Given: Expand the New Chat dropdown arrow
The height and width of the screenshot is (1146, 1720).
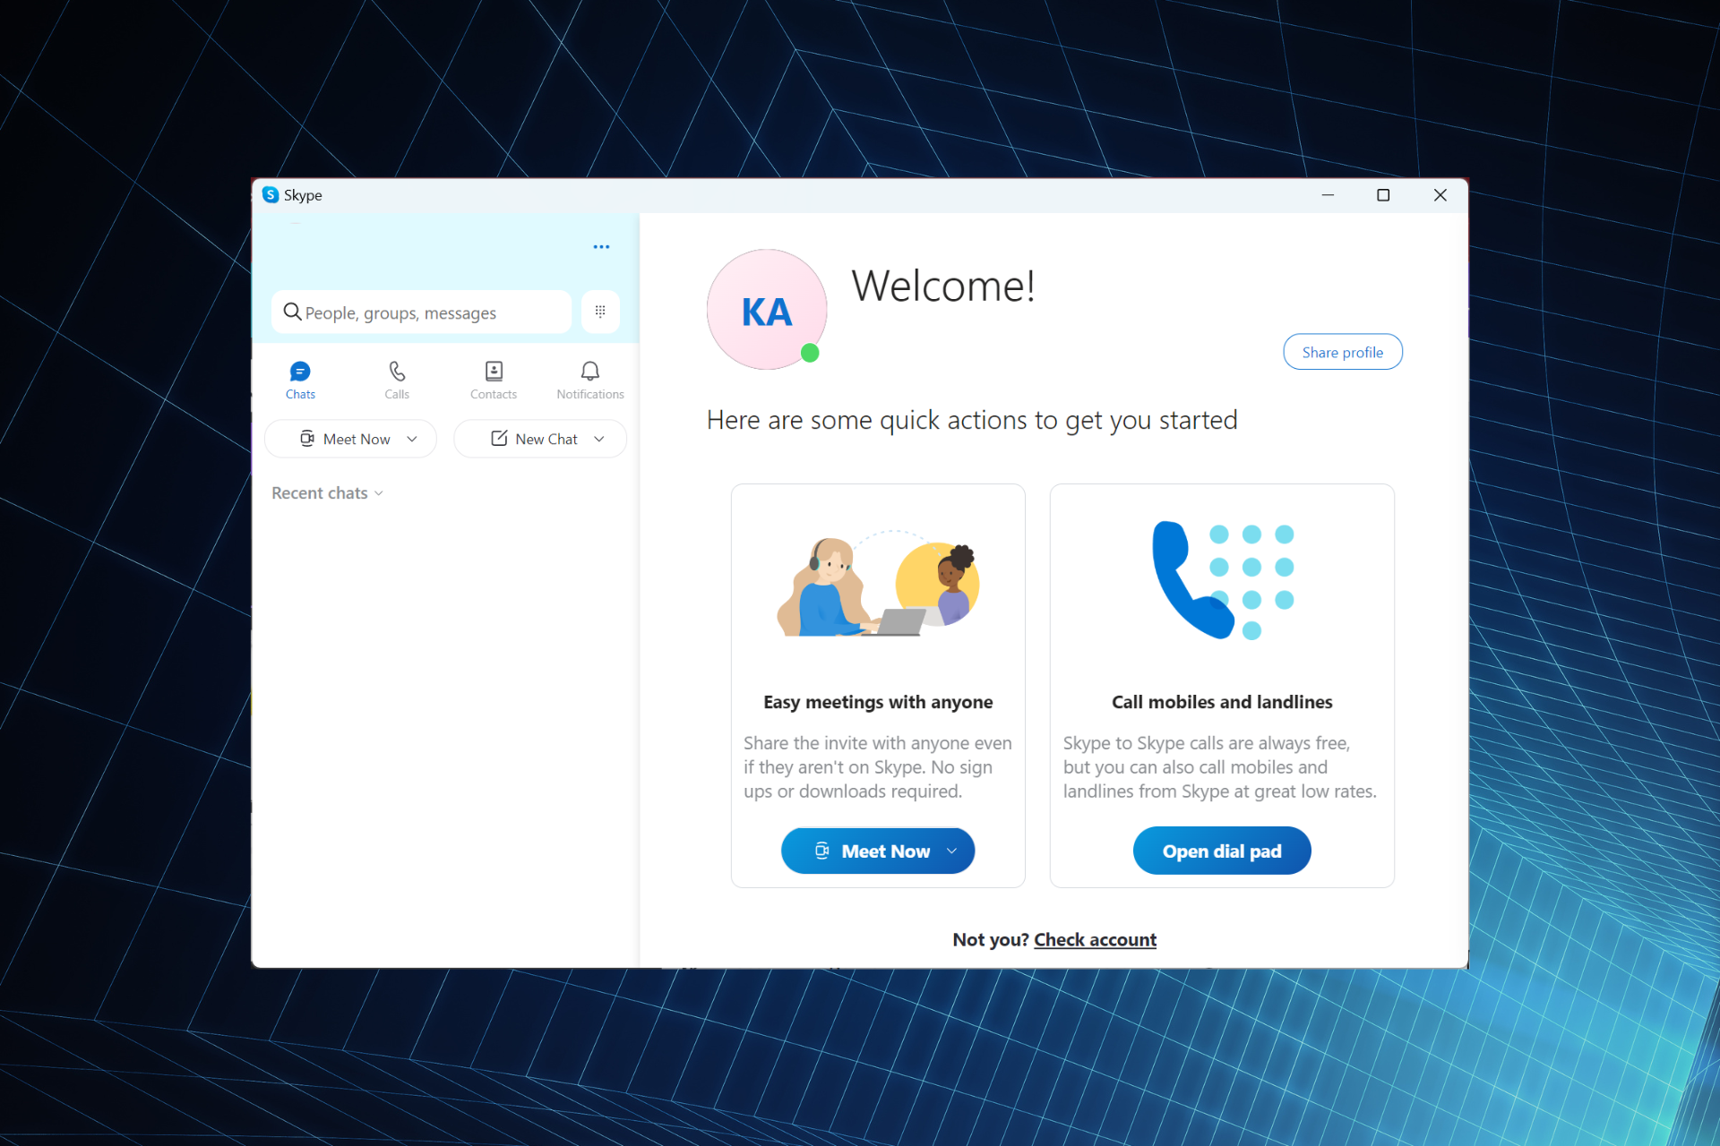Looking at the screenshot, I should point(599,439).
